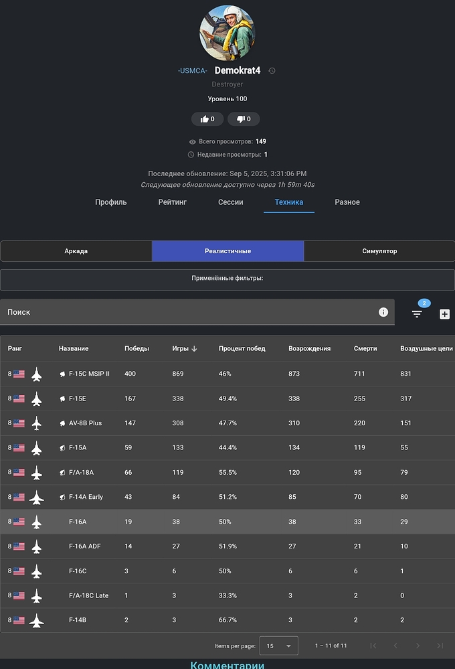455x669 pixels.
Task: Go to the Разное tab
Action: (347, 202)
